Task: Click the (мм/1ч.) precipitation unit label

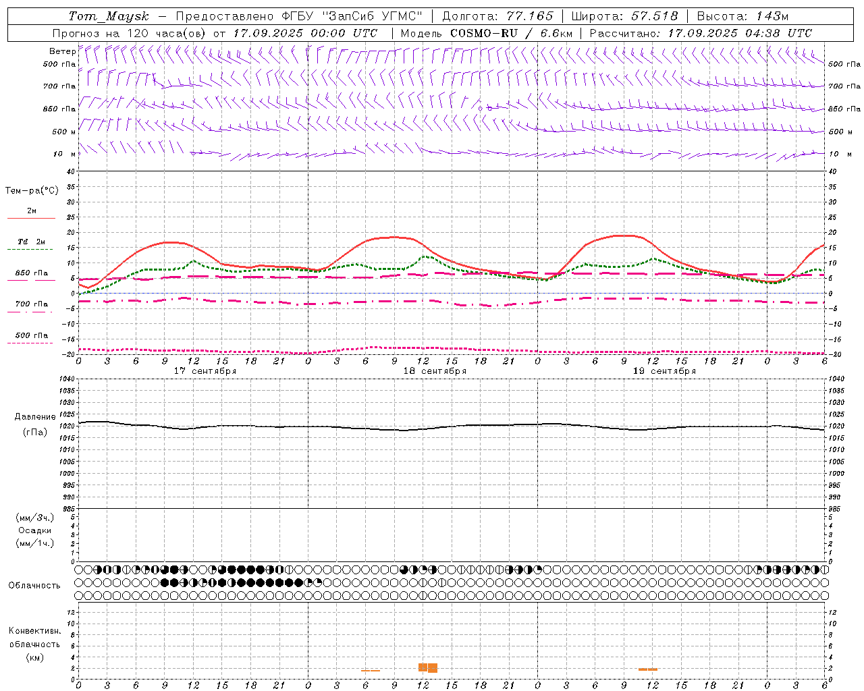Action: [35, 543]
